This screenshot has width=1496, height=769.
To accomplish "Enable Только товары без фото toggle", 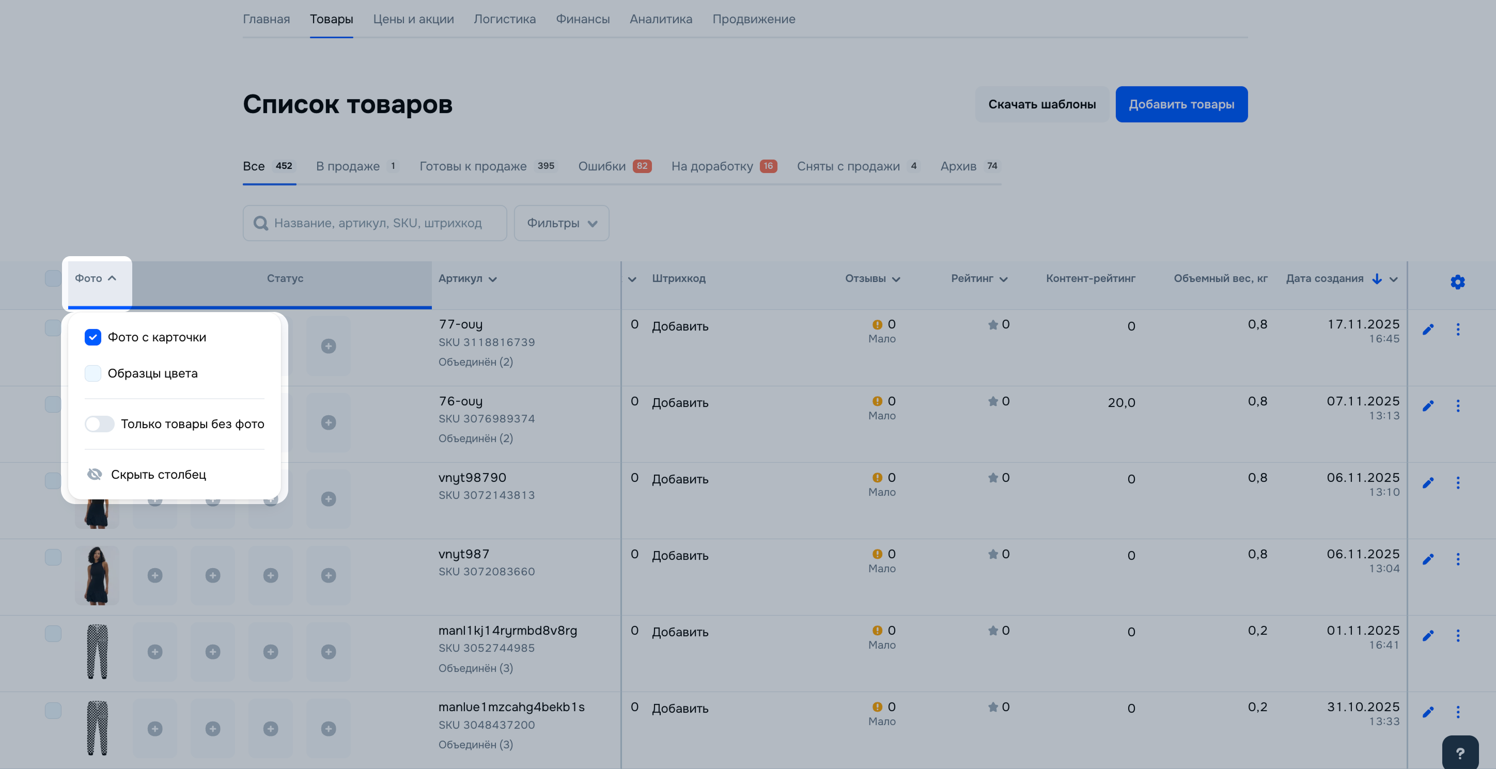I will (x=99, y=424).
